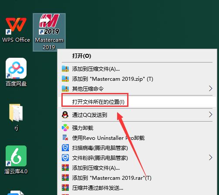Select the Mastercam 2019 desktop shortcut
Viewport: 219px width, 195px height.
49,32
